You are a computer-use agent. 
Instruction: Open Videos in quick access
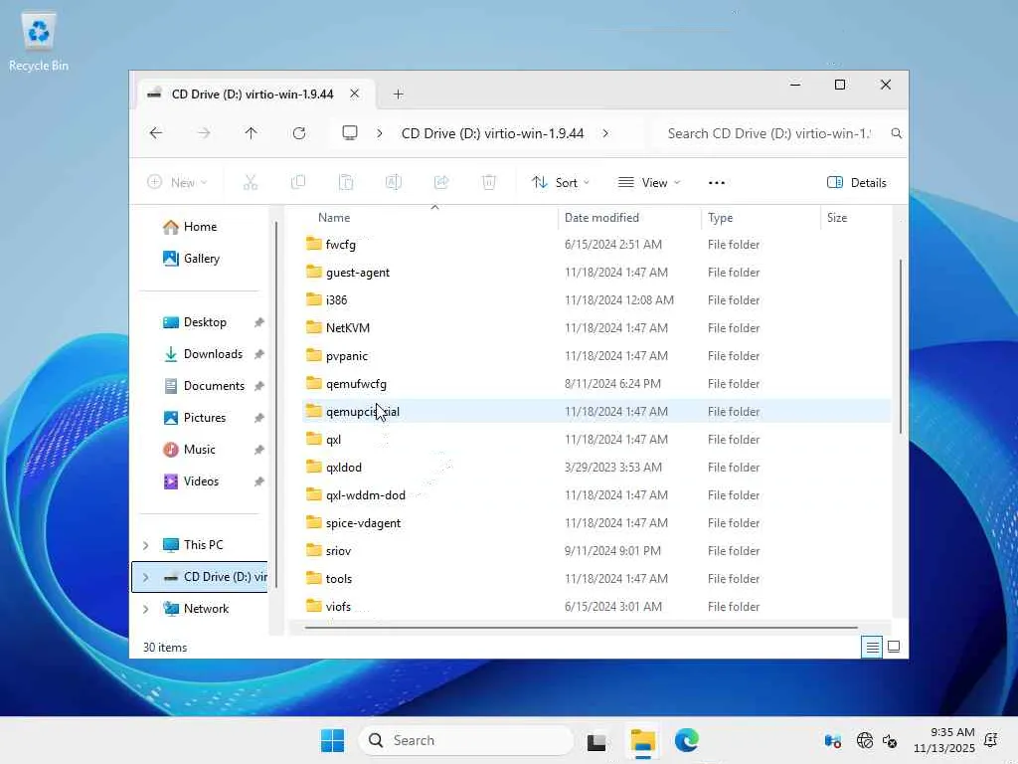190,481
